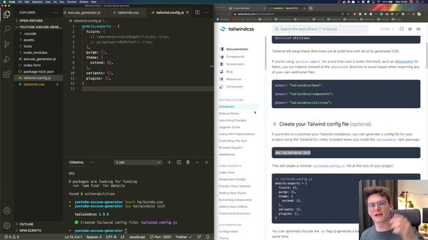Click errors and warnings count in status bar

coord(11,237)
